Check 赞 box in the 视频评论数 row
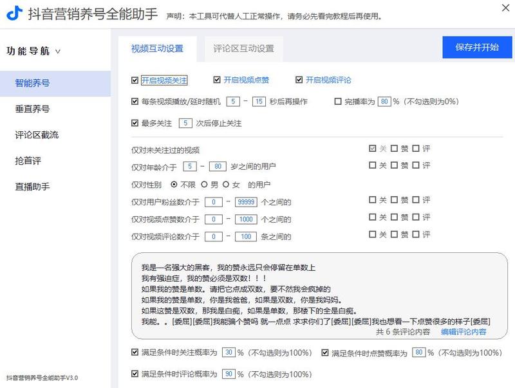 click(x=394, y=234)
